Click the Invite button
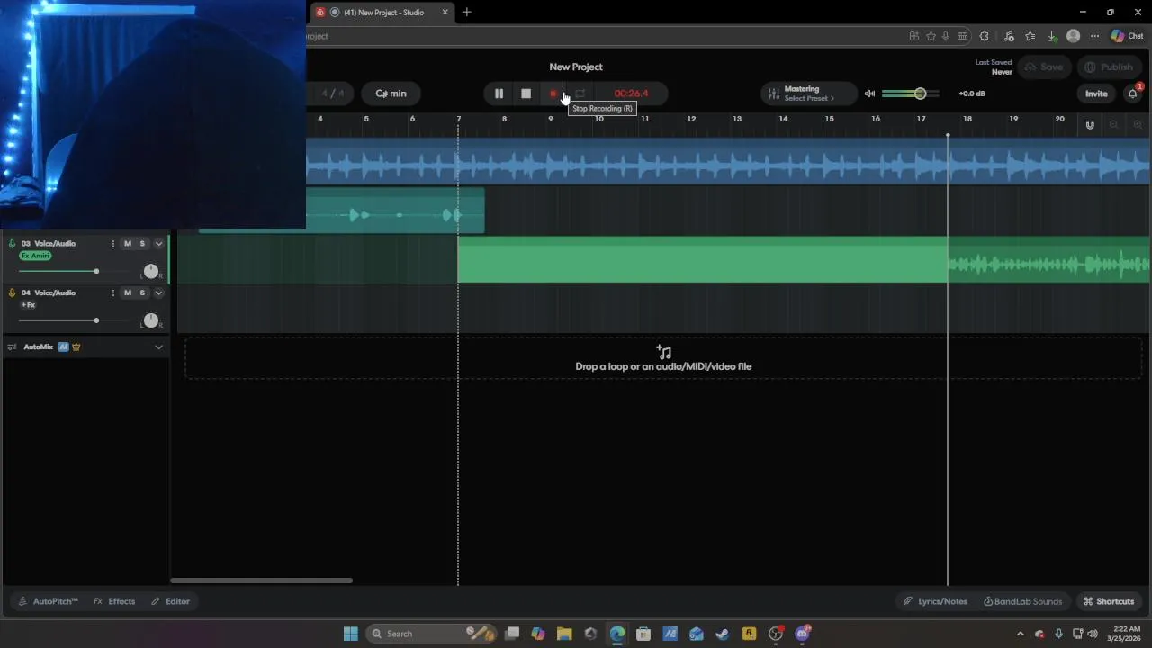Image resolution: width=1152 pixels, height=648 pixels. point(1096,94)
